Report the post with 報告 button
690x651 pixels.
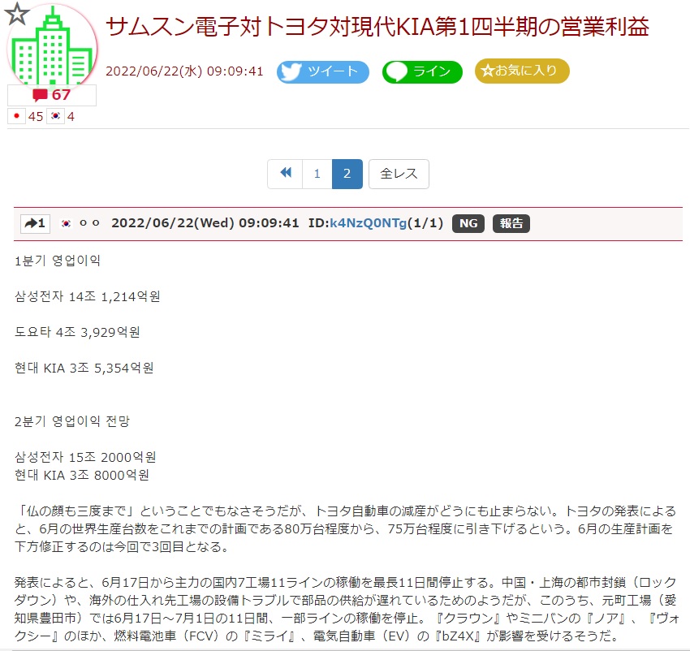coord(511,223)
